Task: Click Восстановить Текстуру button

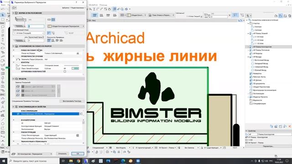Action: (x=72, y=101)
